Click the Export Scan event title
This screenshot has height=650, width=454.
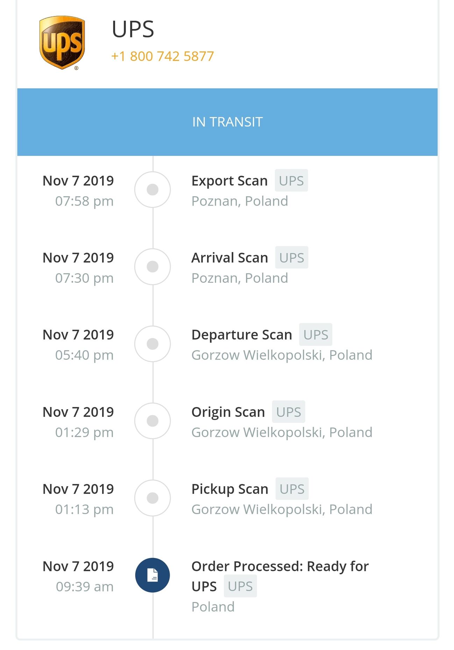tap(229, 181)
